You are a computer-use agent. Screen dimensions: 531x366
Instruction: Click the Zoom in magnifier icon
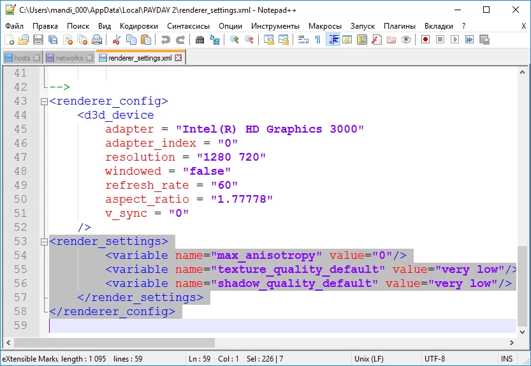click(x=235, y=40)
